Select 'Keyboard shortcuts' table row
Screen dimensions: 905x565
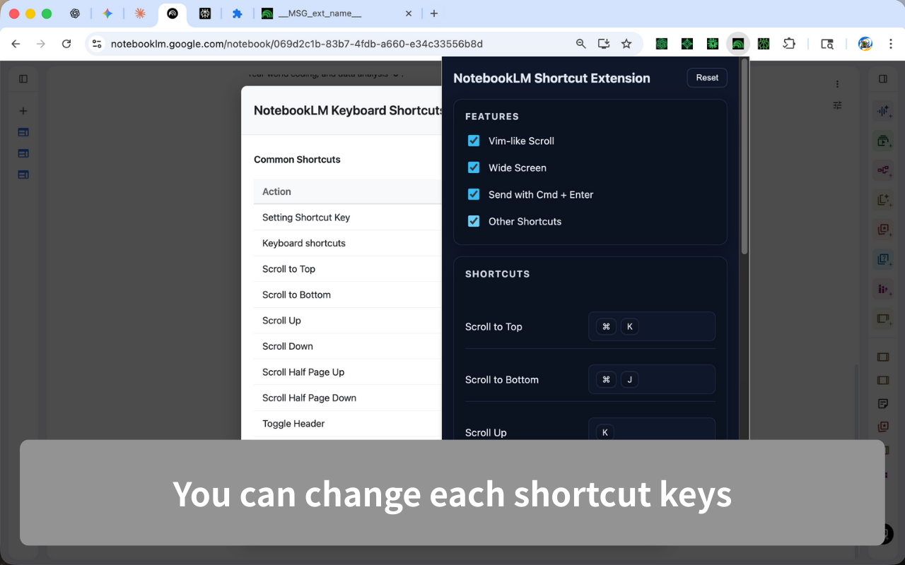click(x=348, y=243)
